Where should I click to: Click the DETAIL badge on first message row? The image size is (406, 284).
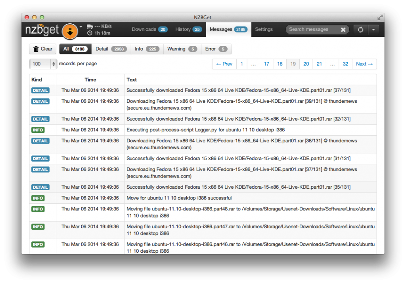(40, 90)
